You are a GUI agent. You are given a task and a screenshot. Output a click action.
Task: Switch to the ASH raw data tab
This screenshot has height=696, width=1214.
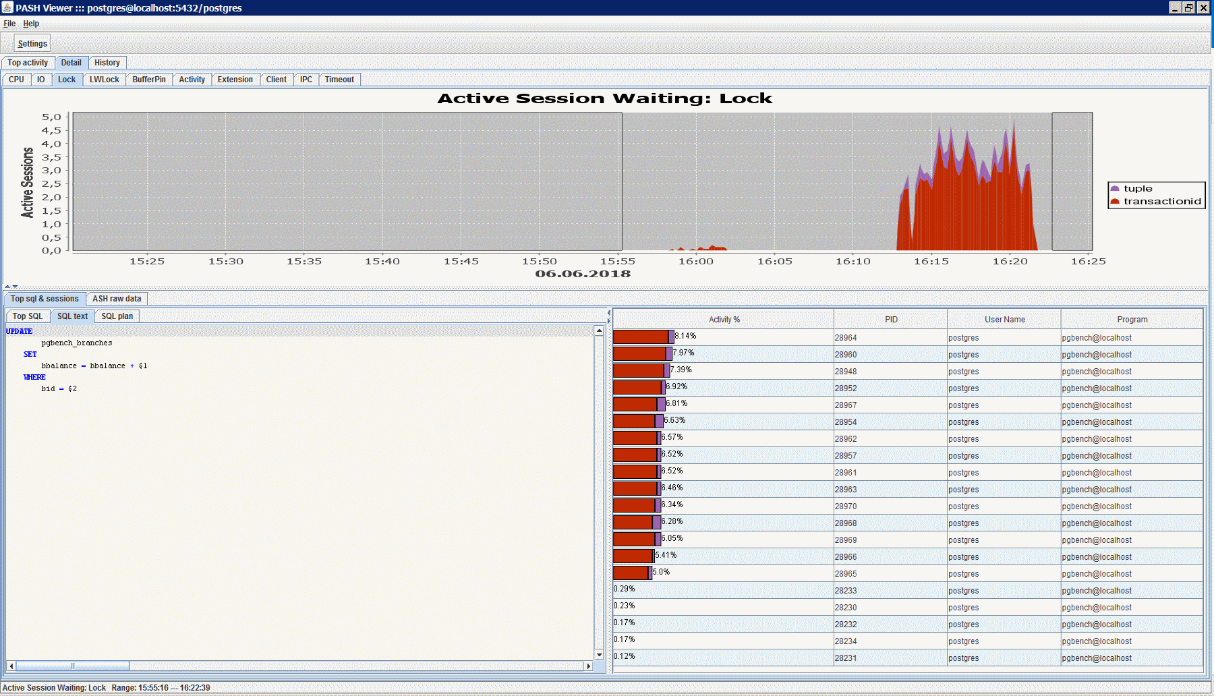[x=116, y=298]
